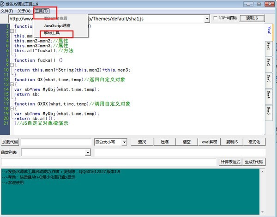Image resolution: width=277 pixels, height=217 pixels.
Task: Click the 读取JS button
Action: [252, 18]
